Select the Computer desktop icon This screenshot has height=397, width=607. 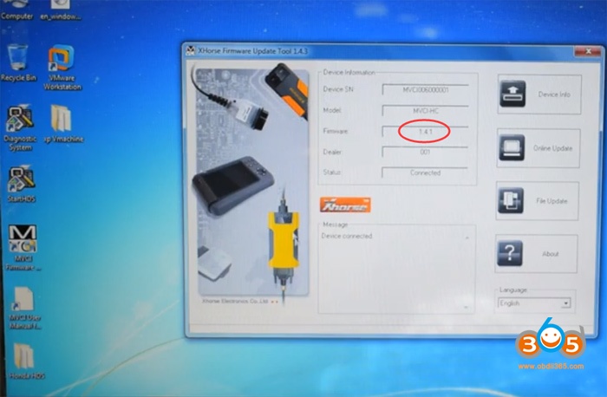16,10
